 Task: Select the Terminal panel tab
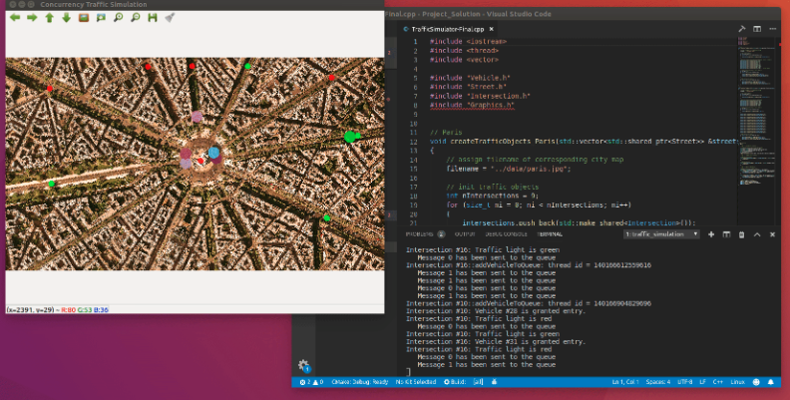coord(550,234)
